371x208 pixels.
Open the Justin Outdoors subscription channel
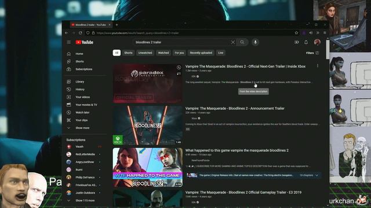[x=85, y=192]
